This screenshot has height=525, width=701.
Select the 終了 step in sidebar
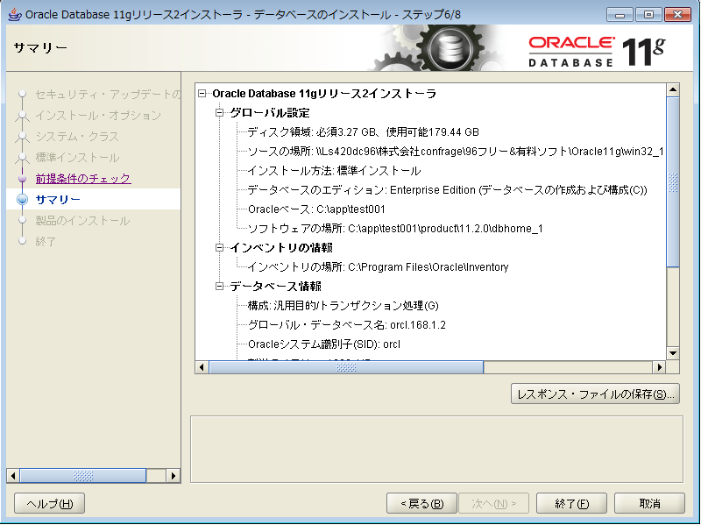pos(46,242)
